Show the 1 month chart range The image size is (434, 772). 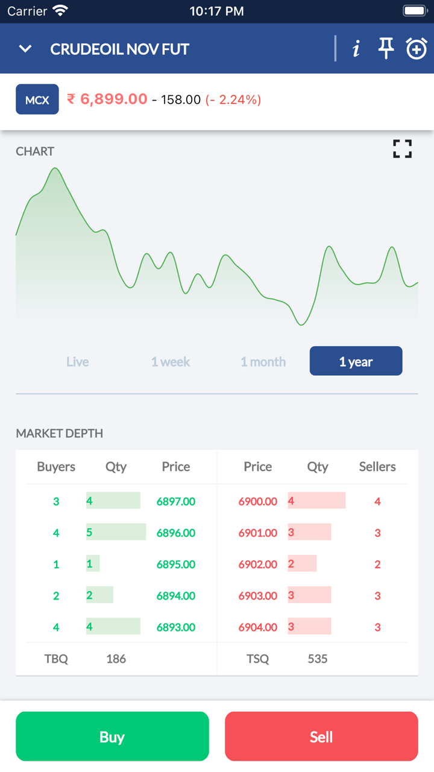[263, 362]
